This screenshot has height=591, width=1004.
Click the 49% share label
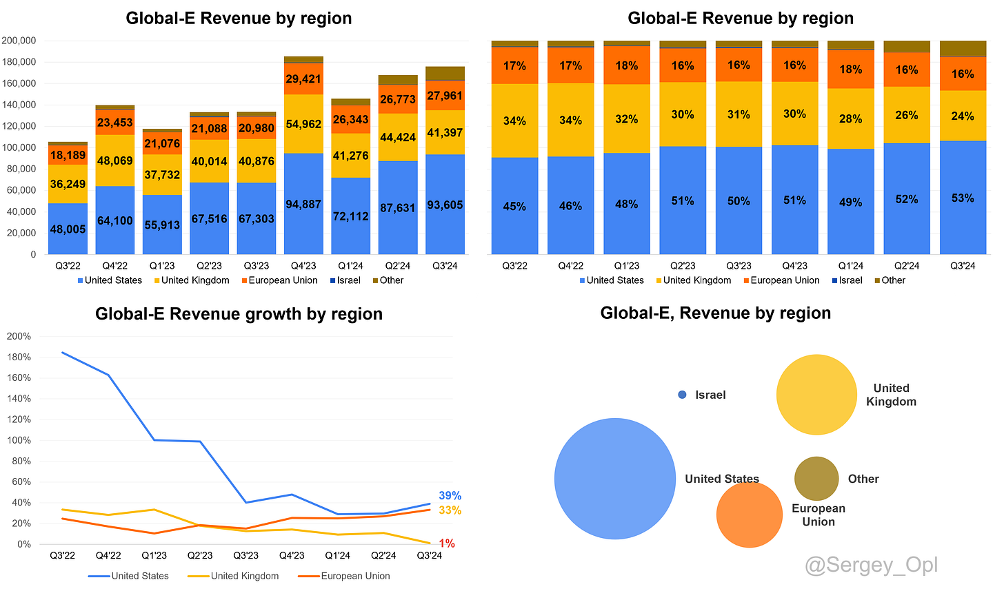(x=851, y=203)
